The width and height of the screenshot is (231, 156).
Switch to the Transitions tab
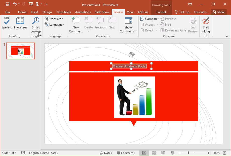pyautogui.click(x=63, y=12)
